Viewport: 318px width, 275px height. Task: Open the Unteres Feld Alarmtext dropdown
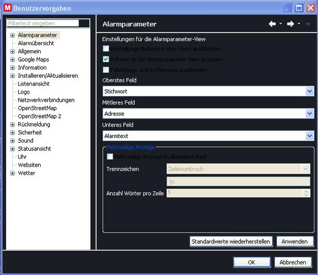coord(309,136)
